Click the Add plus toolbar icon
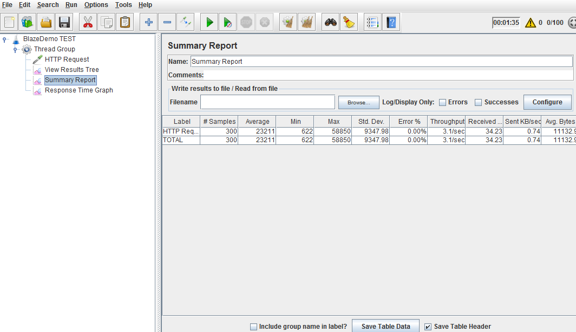The height and width of the screenshot is (332, 576). pyautogui.click(x=148, y=23)
